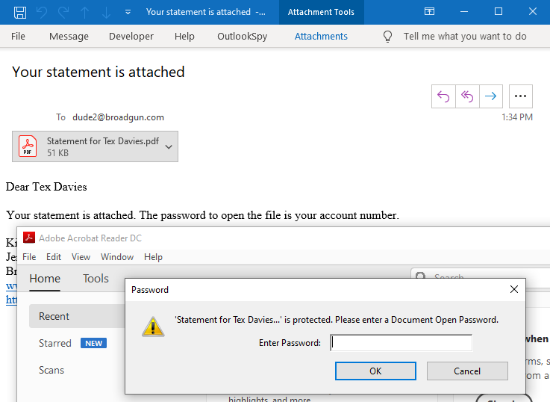Expand the attachment dropdown chevron
Viewport: 550px width, 402px height.
point(169,146)
